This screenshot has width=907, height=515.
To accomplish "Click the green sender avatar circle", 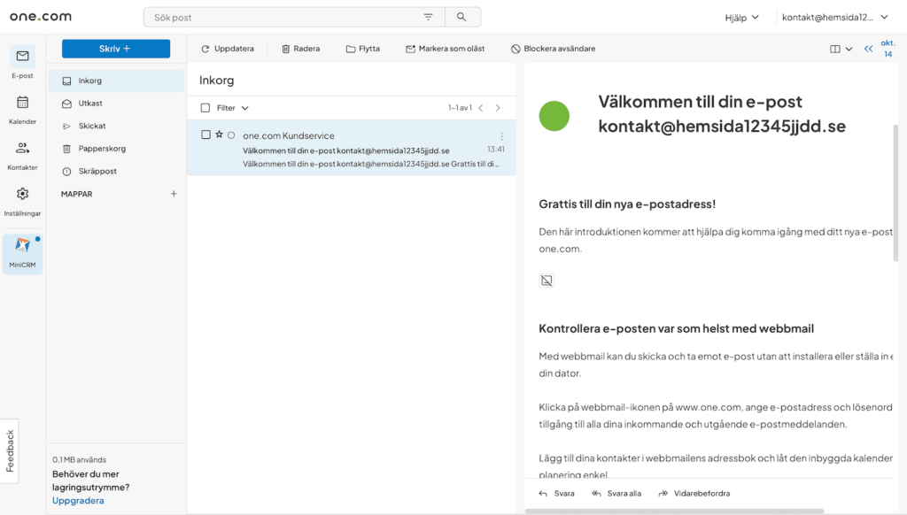I will point(554,116).
